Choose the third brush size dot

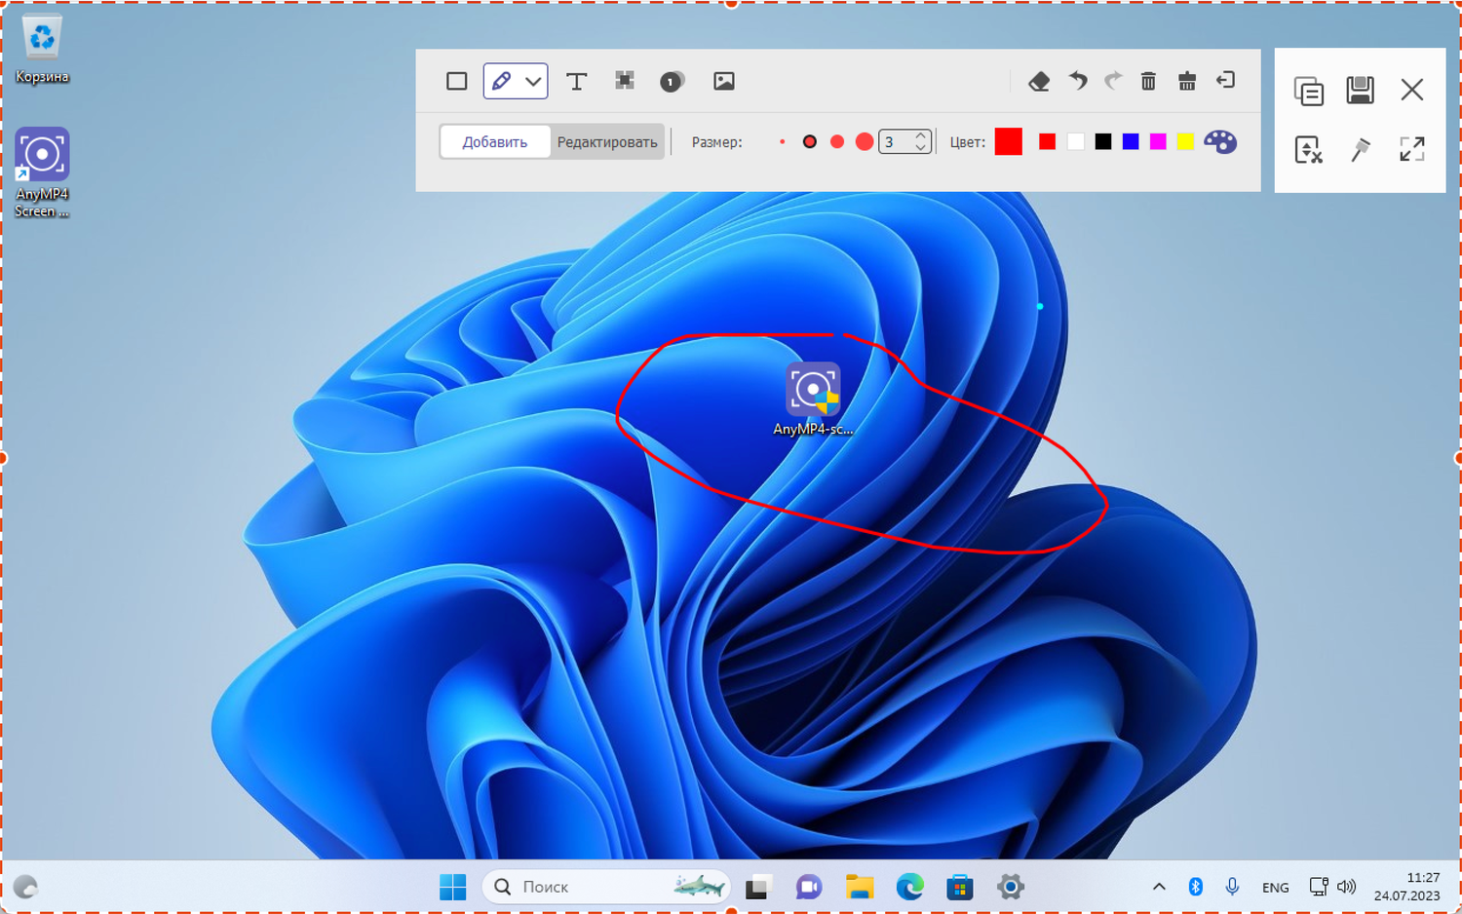pyautogui.click(x=836, y=142)
